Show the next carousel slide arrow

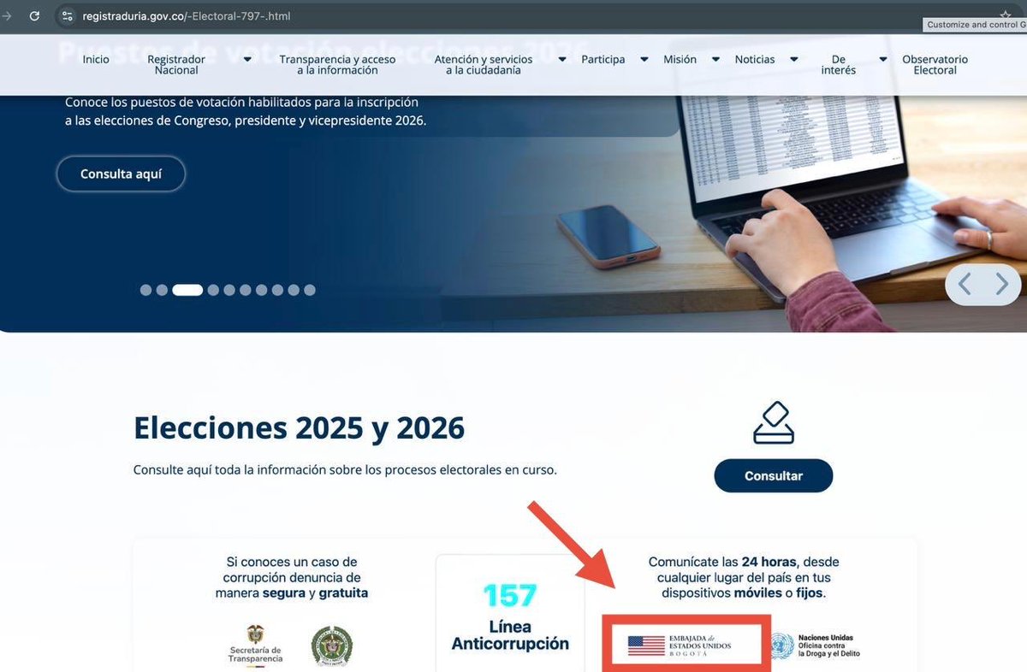1001,284
